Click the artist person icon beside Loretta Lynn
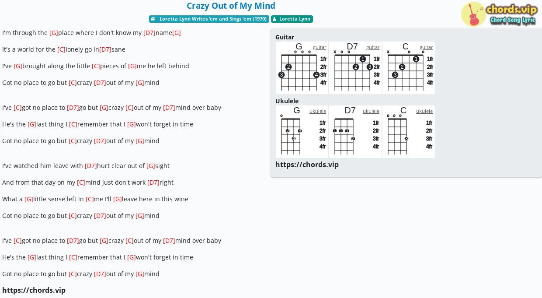Screen dimensions: 542x298 pos(274,19)
